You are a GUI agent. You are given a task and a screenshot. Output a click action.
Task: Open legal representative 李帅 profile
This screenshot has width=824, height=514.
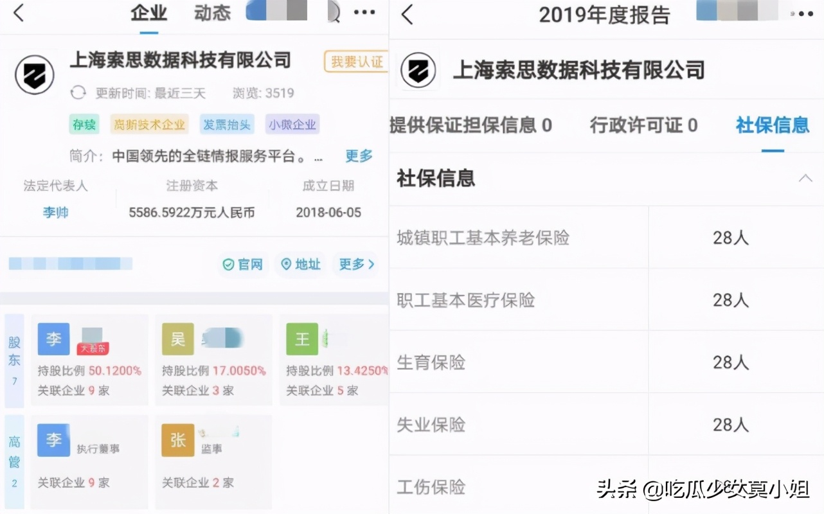pyautogui.click(x=55, y=212)
